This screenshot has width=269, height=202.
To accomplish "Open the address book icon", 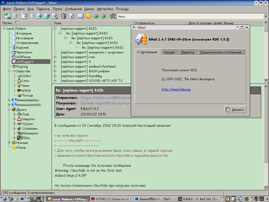I will click(88, 16).
